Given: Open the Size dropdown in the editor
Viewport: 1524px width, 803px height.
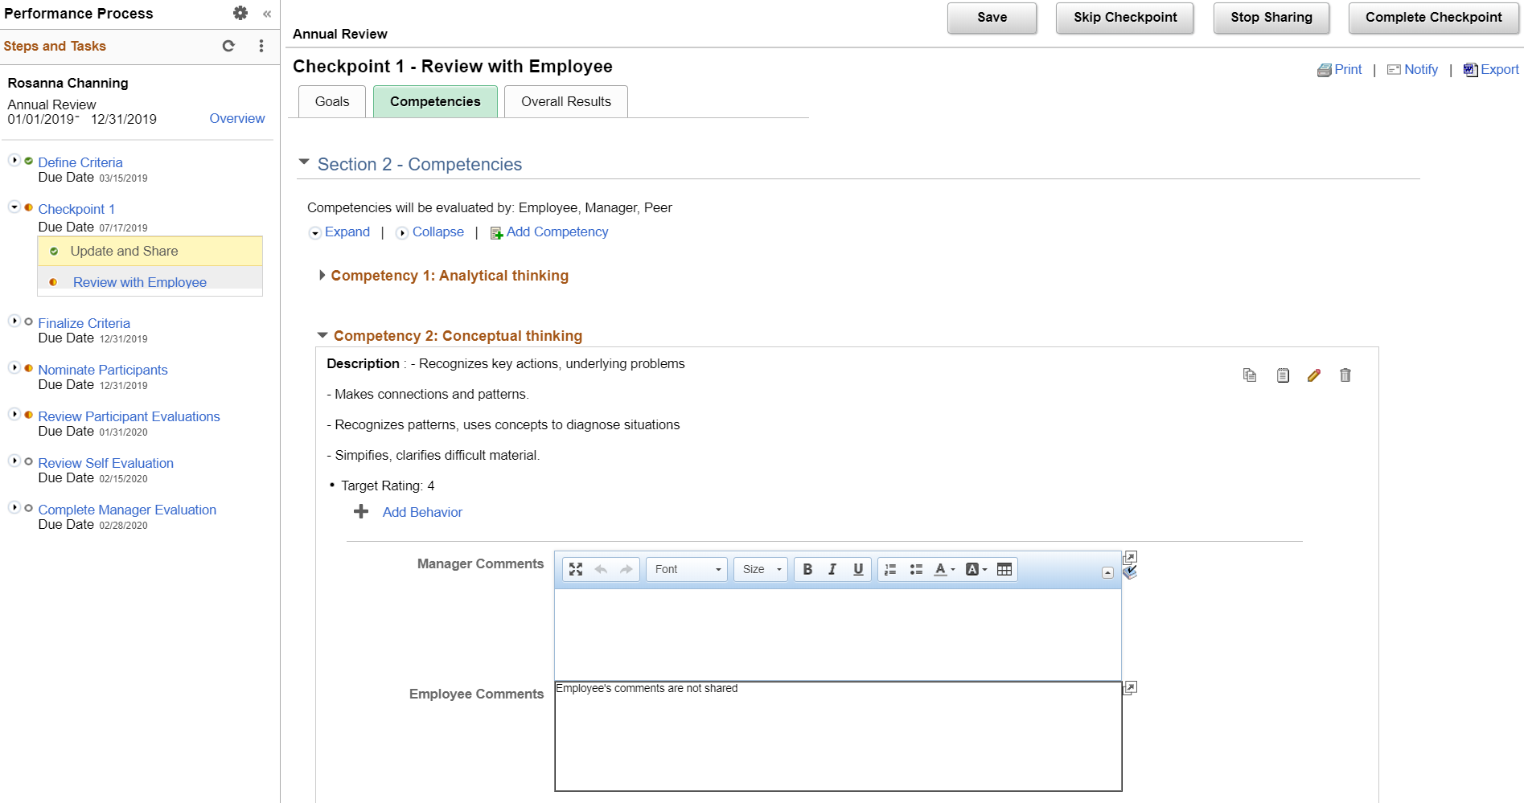Looking at the screenshot, I should [761, 569].
